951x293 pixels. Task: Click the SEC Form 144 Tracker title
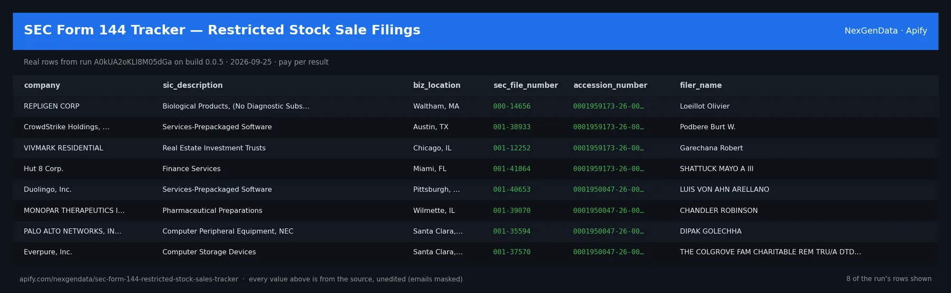click(x=222, y=30)
